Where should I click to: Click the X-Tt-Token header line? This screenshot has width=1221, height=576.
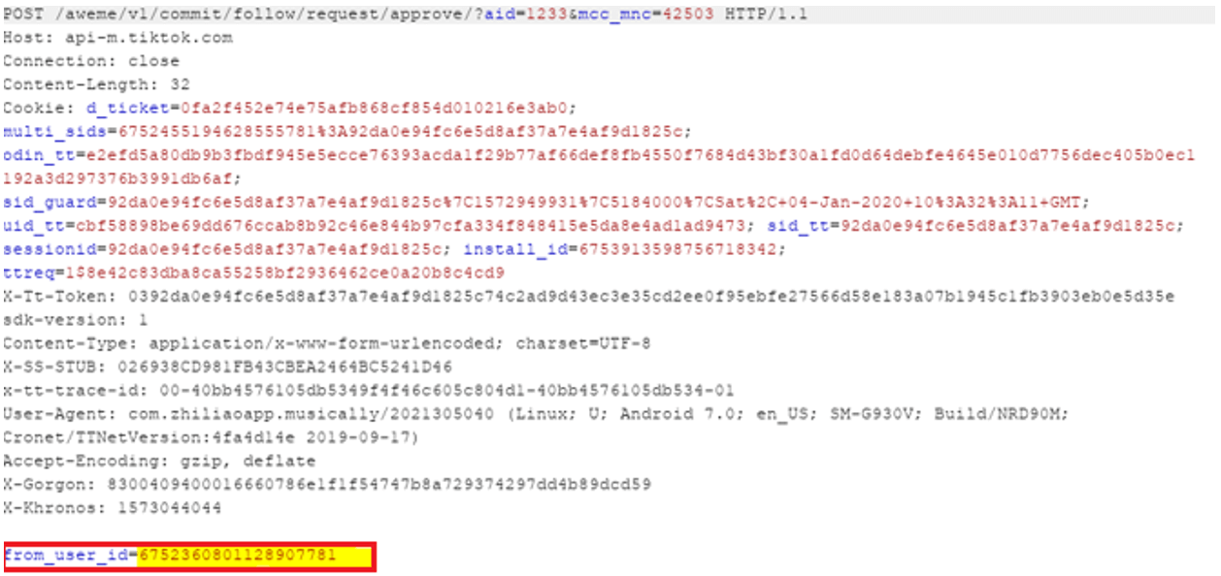[x=589, y=297]
